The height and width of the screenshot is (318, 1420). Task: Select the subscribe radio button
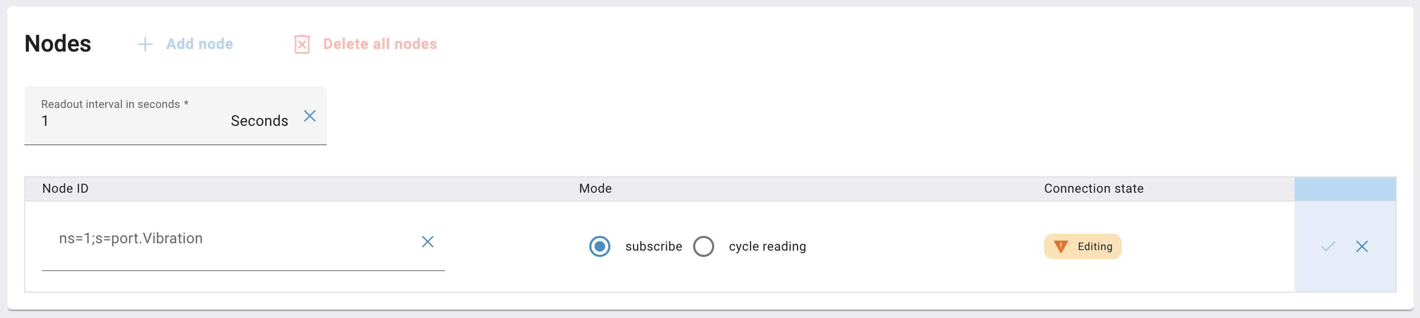(x=599, y=246)
